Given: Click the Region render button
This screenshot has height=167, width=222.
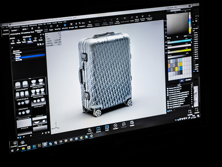Looking at the screenshot, I should click(x=51, y=28).
